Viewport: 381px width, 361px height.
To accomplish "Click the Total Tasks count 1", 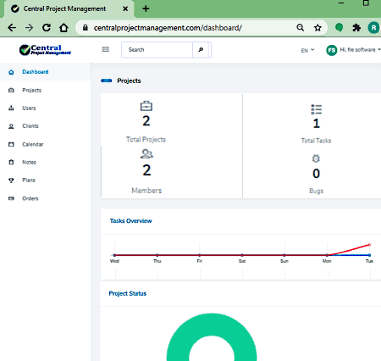I will [317, 124].
